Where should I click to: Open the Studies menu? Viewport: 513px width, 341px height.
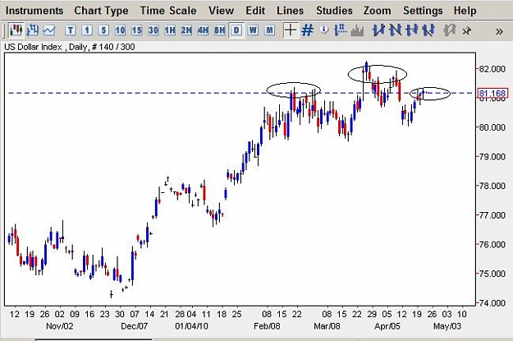pos(334,11)
